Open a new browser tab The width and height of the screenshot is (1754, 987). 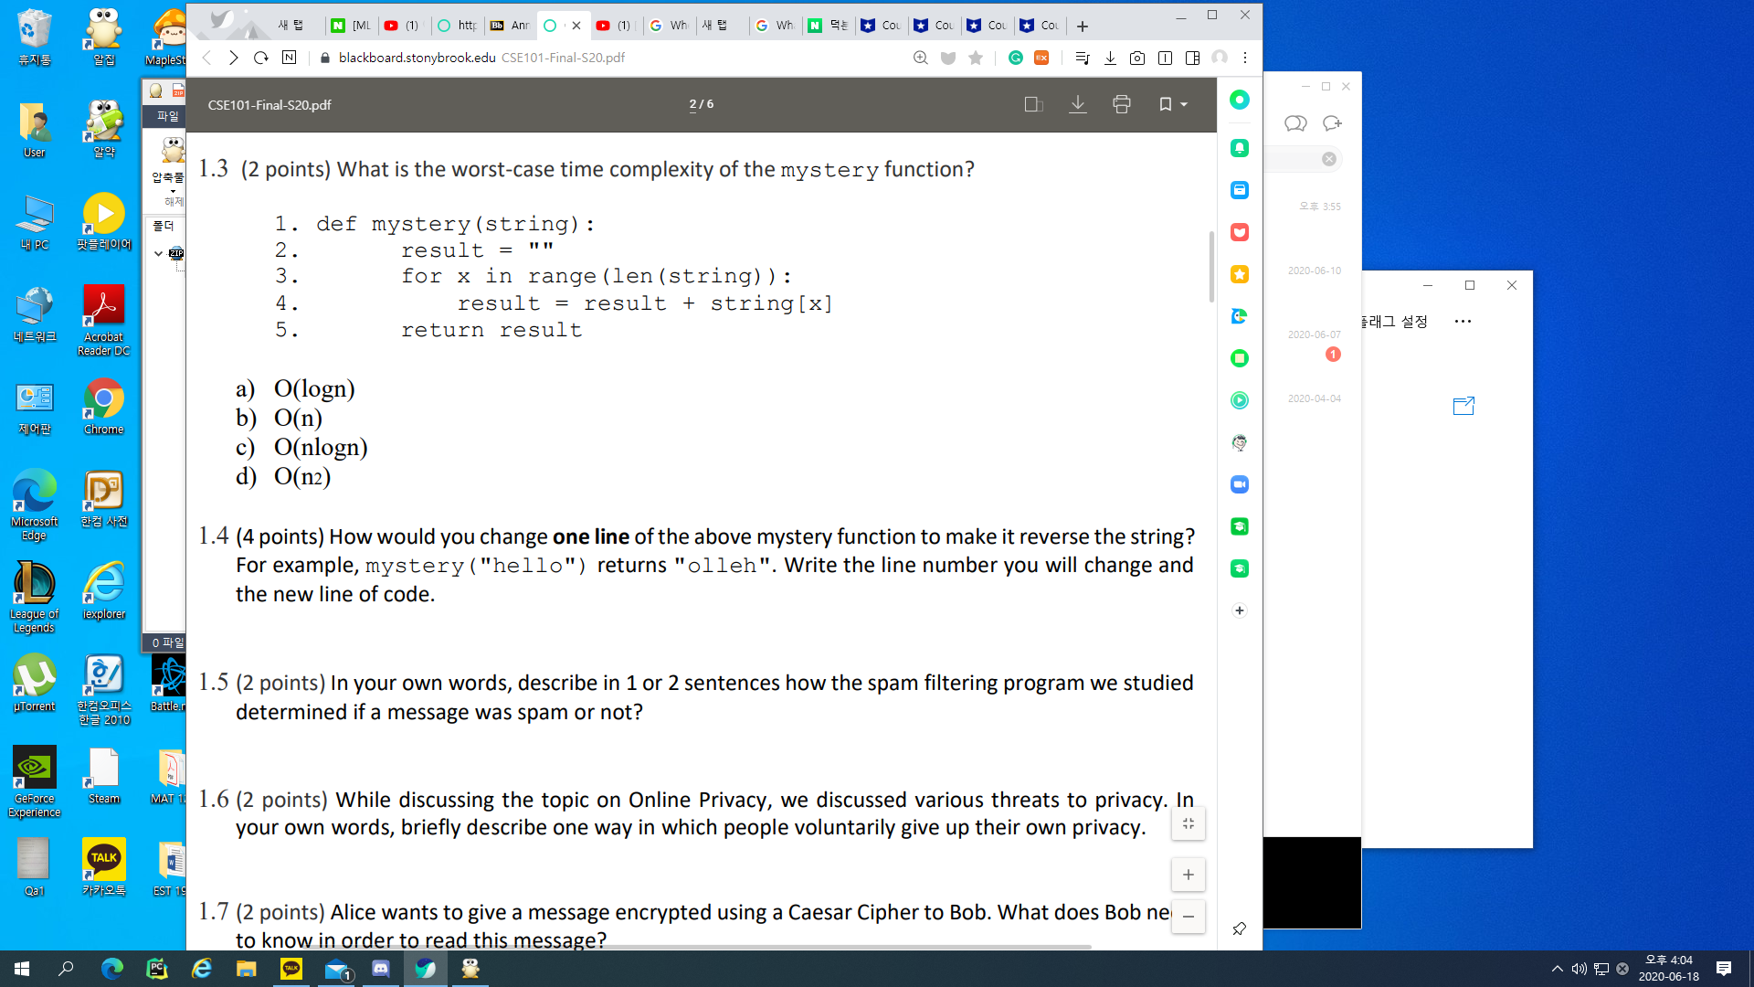click(x=1083, y=26)
